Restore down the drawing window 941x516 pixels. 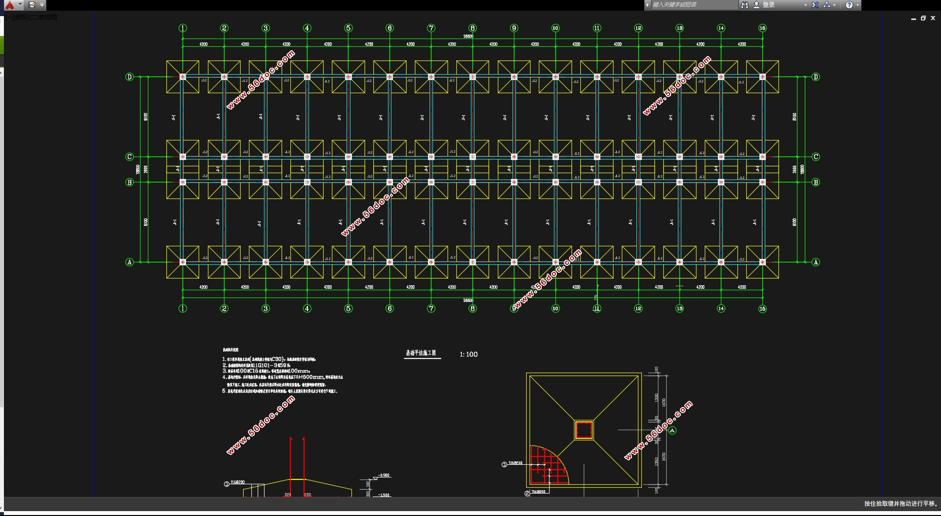(923, 18)
